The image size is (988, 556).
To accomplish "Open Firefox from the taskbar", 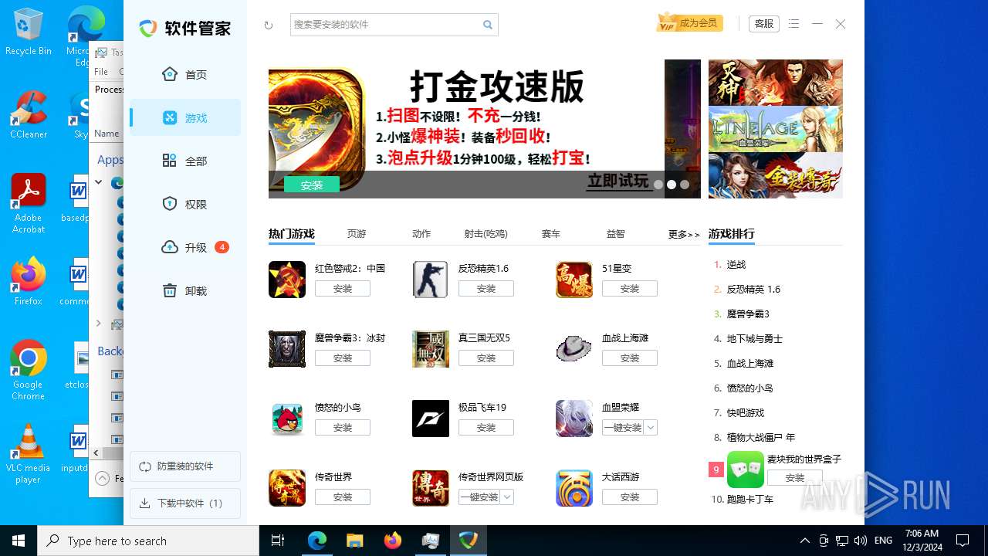I will [393, 541].
